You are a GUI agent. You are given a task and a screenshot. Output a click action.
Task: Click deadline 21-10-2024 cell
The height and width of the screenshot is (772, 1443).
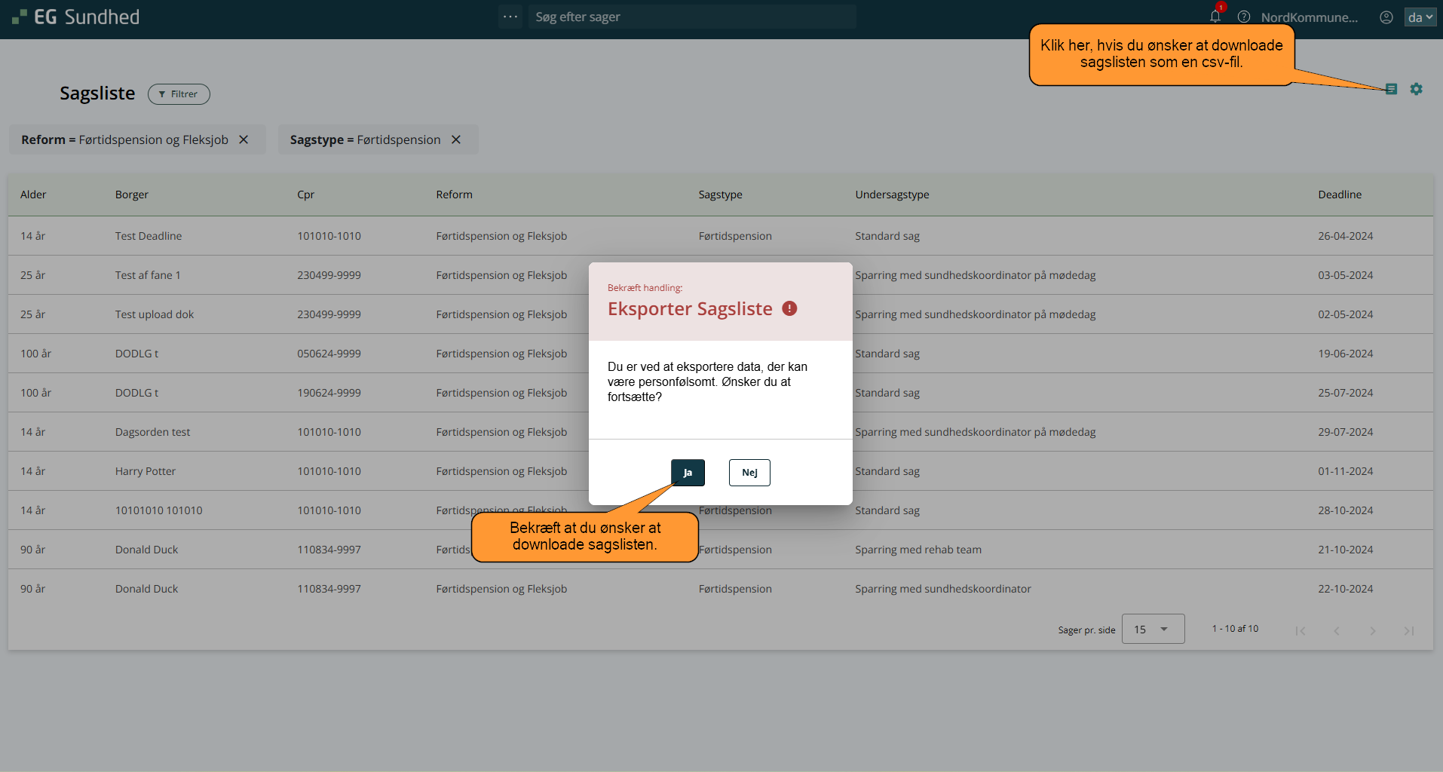tap(1346, 550)
